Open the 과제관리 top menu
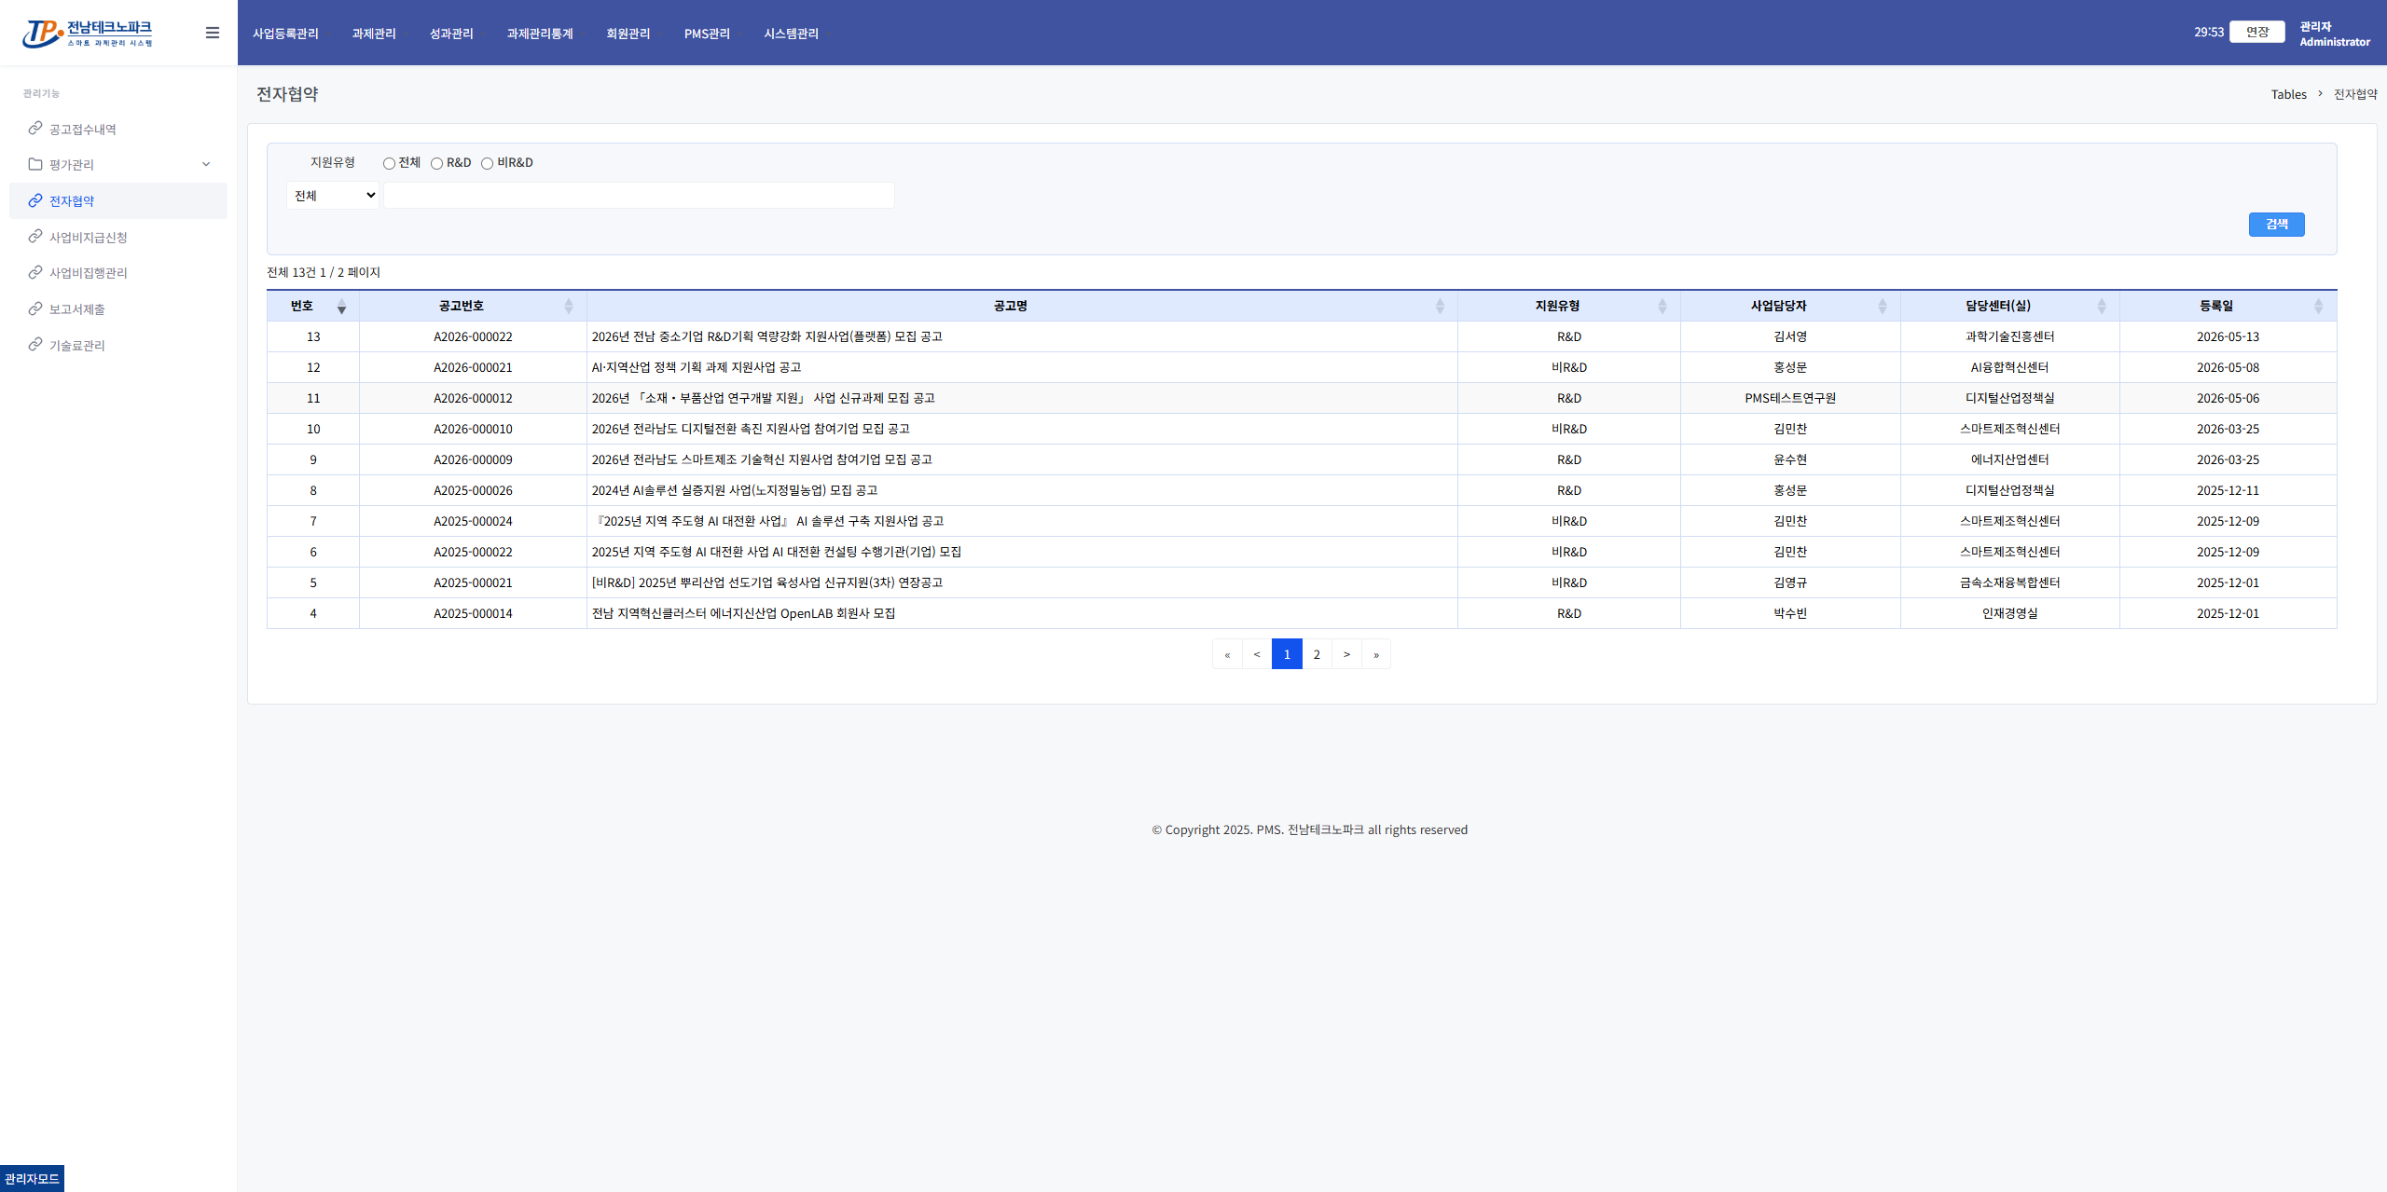The width and height of the screenshot is (2387, 1192). tap(374, 34)
